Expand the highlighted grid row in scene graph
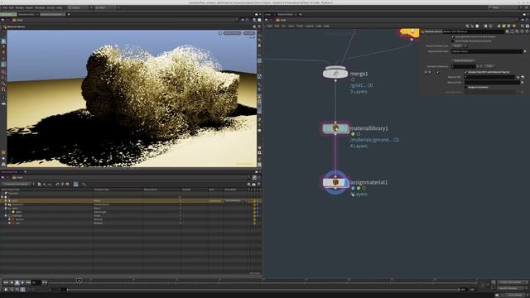 pos(6,200)
